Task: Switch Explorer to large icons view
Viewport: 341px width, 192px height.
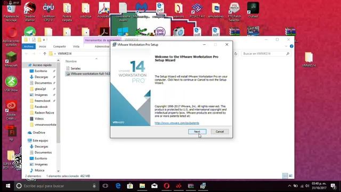Action: (290, 175)
